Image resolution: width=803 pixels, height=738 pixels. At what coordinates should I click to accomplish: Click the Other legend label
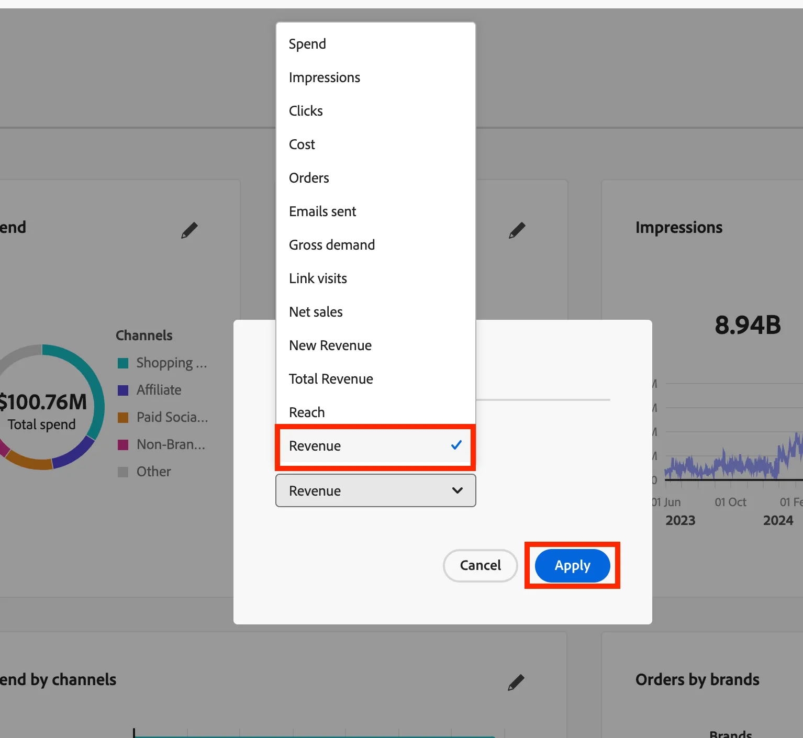(x=154, y=472)
